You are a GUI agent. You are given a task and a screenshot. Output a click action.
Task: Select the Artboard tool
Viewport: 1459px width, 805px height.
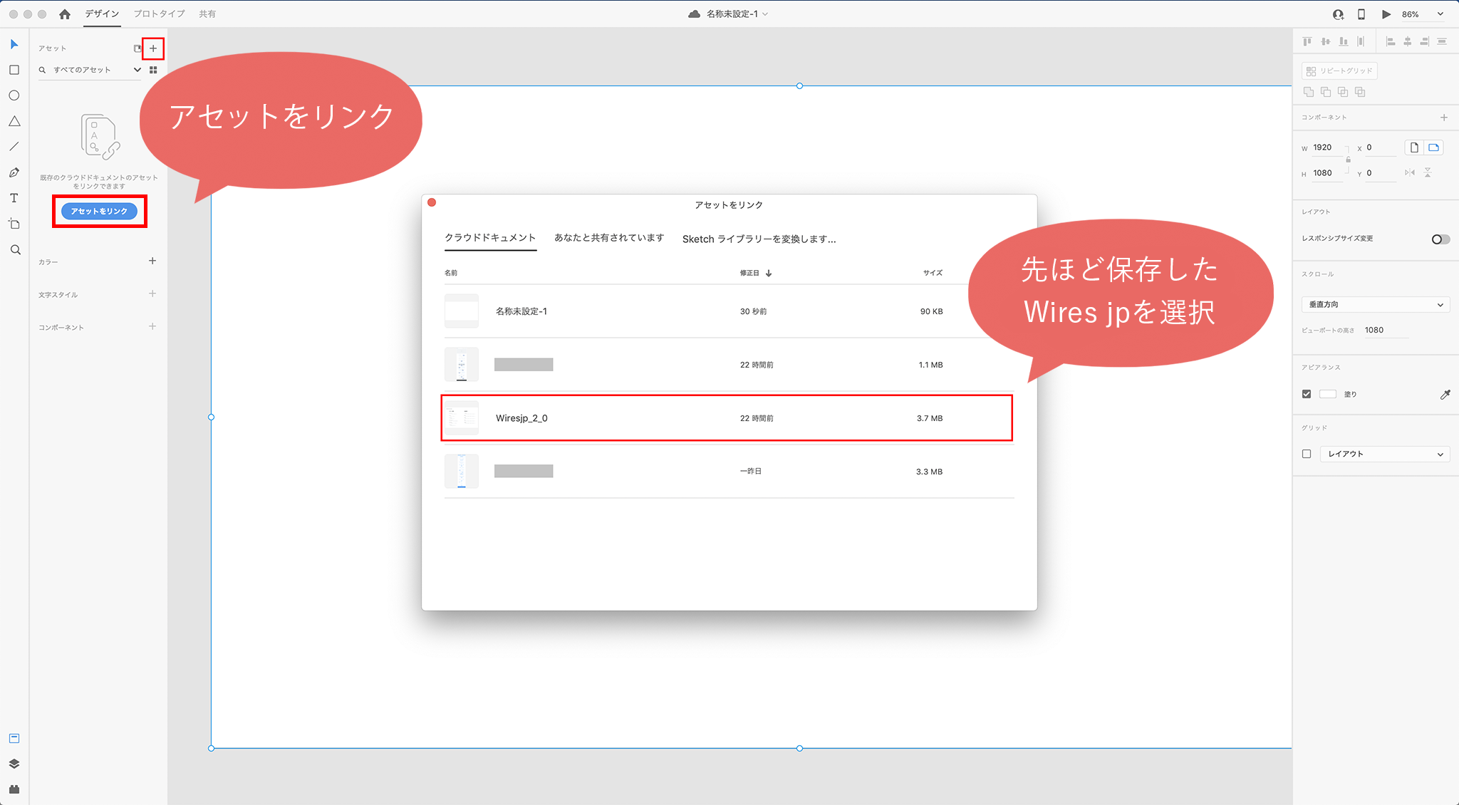14,224
